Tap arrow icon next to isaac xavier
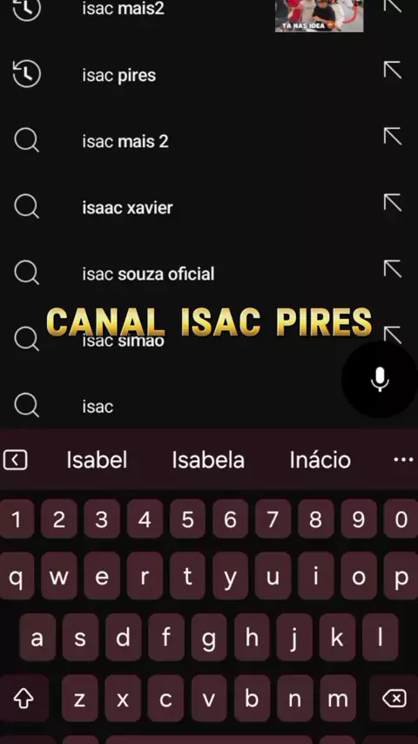 pos(393,203)
